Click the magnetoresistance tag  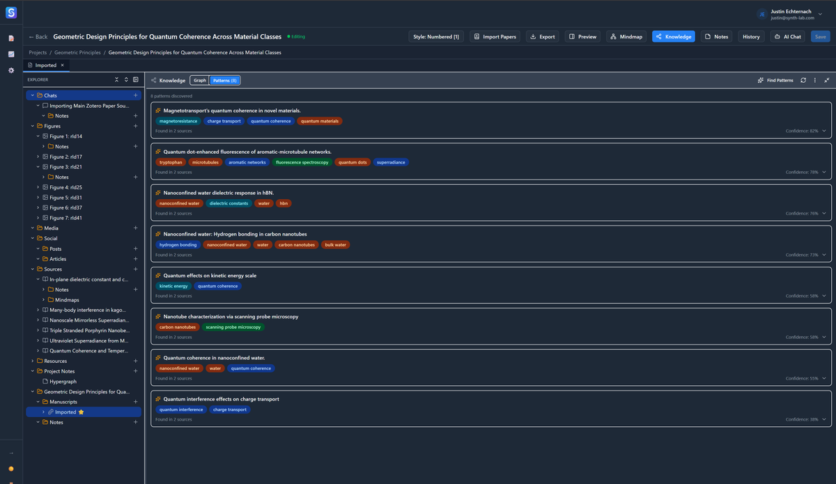pyautogui.click(x=178, y=121)
